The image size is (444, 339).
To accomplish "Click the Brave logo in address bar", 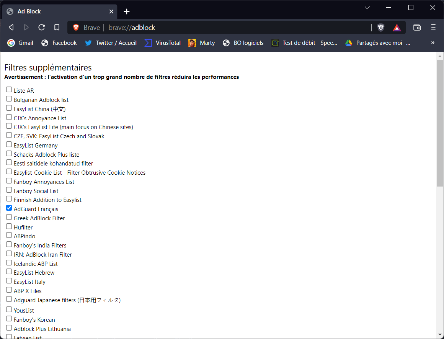I will (x=76, y=28).
